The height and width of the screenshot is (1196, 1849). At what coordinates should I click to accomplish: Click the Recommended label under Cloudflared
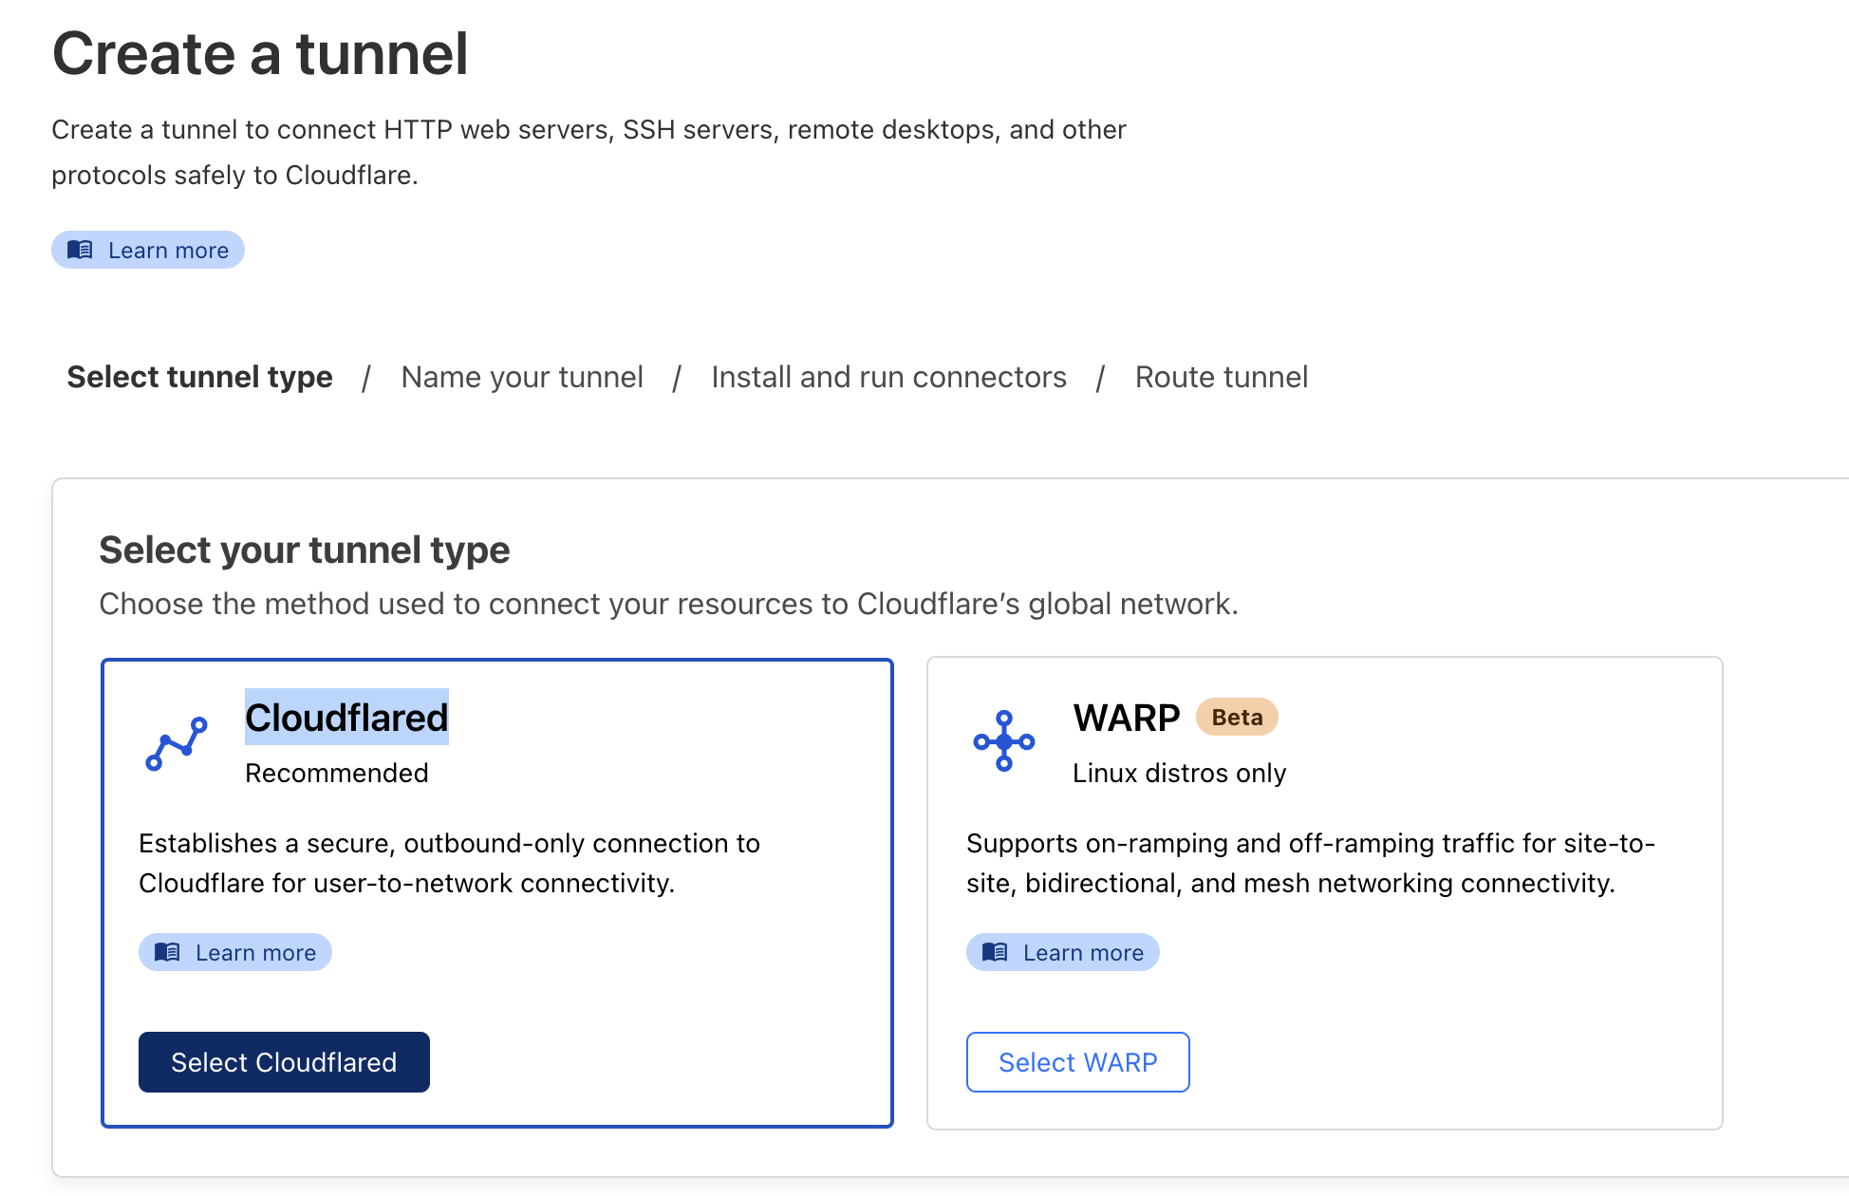click(x=337, y=773)
